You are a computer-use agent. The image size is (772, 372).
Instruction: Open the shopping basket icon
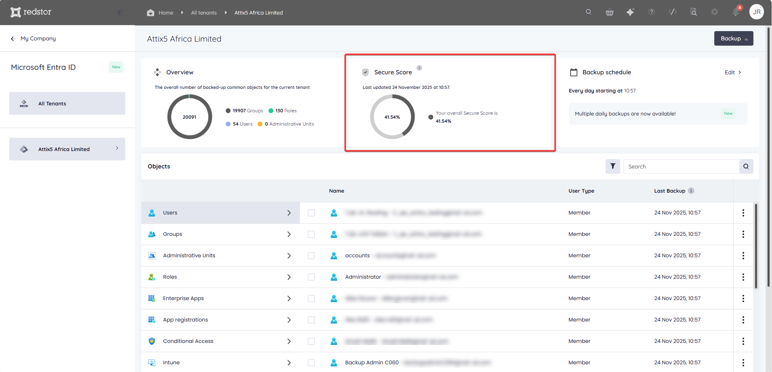tap(610, 12)
